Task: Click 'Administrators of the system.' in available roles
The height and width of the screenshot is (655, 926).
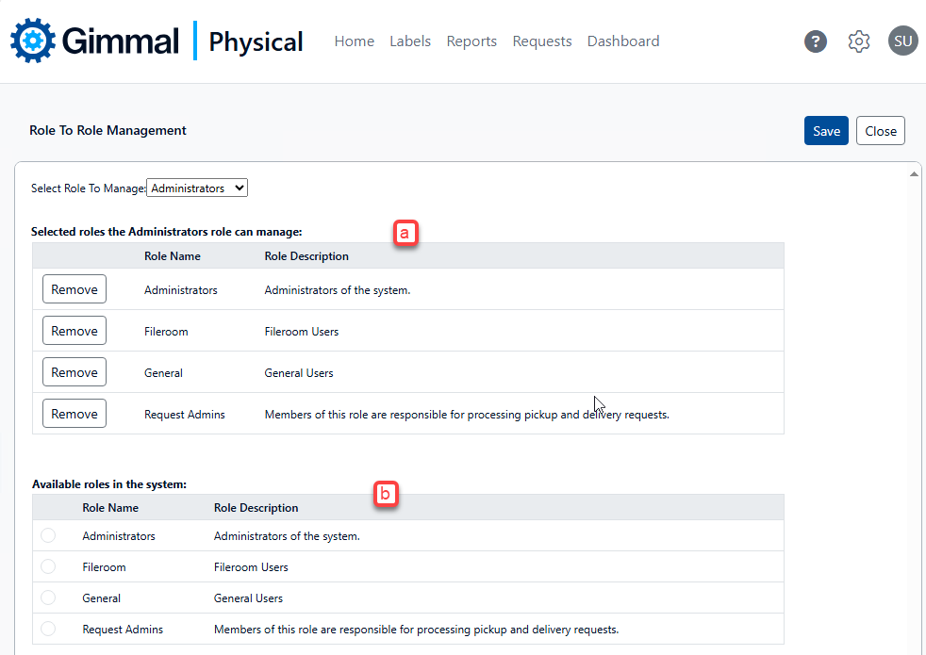Action: click(x=287, y=536)
